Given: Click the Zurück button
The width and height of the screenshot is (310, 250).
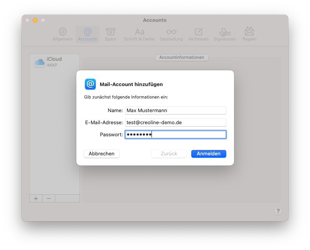Looking at the screenshot, I should pyautogui.click(x=169, y=154).
